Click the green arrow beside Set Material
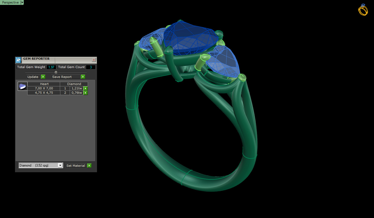Viewport: 374px width, 218px height. pos(89,166)
